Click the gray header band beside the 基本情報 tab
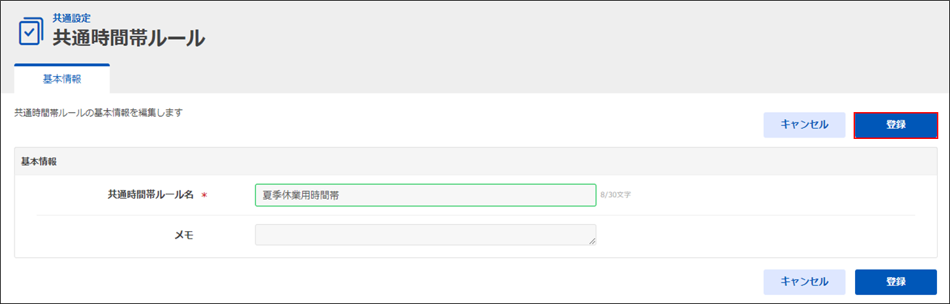950x304 pixels. [530, 79]
